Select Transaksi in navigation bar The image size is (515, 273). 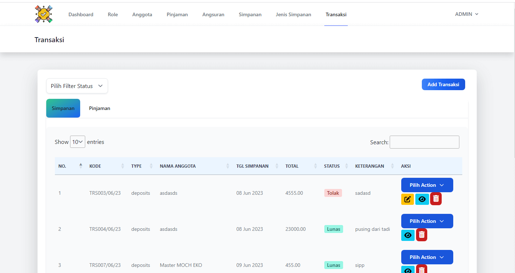[336, 14]
